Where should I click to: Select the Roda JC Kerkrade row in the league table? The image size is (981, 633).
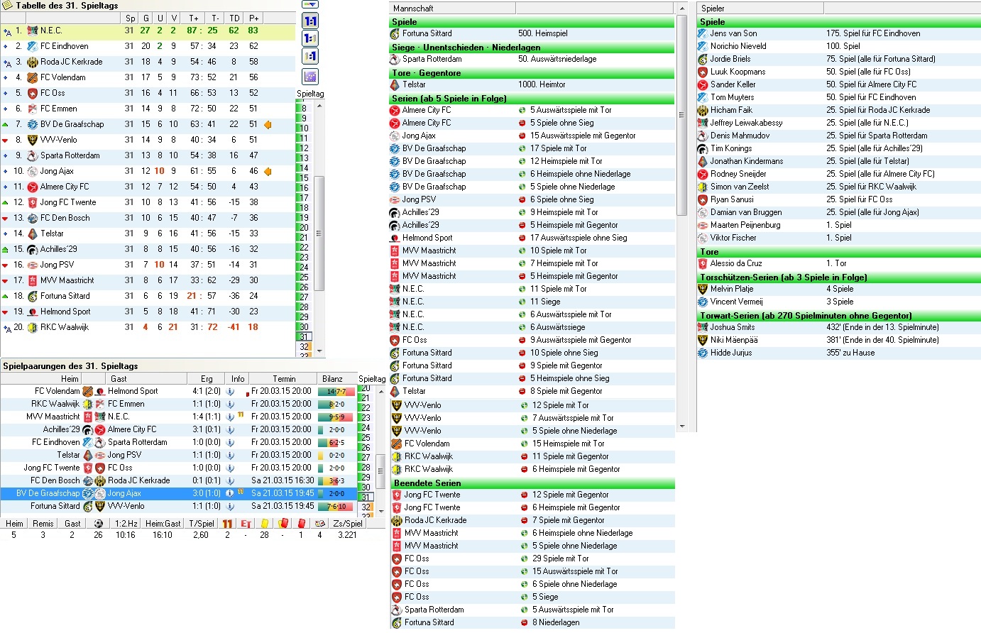(x=148, y=62)
